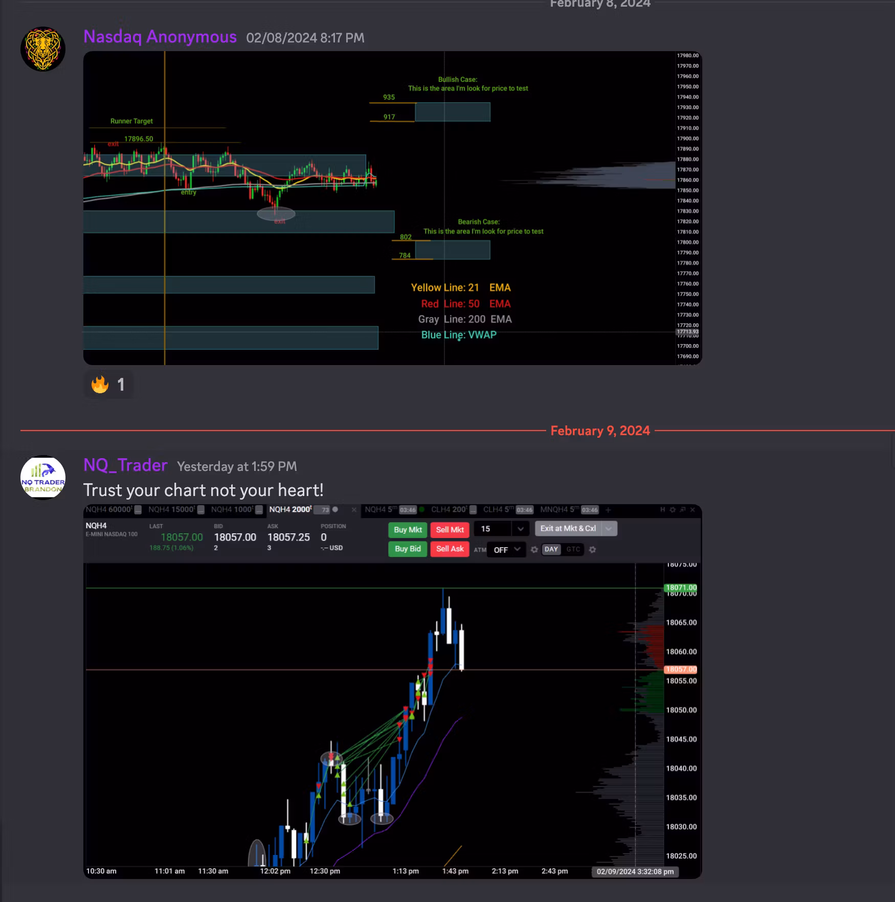Click the POSITION value 0
This screenshot has height=902, width=895.
pyautogui.click(x=324, y=537)
